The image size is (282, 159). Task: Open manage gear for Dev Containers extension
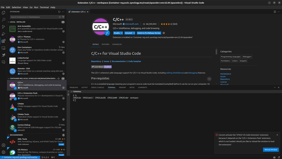click(64, 53)
